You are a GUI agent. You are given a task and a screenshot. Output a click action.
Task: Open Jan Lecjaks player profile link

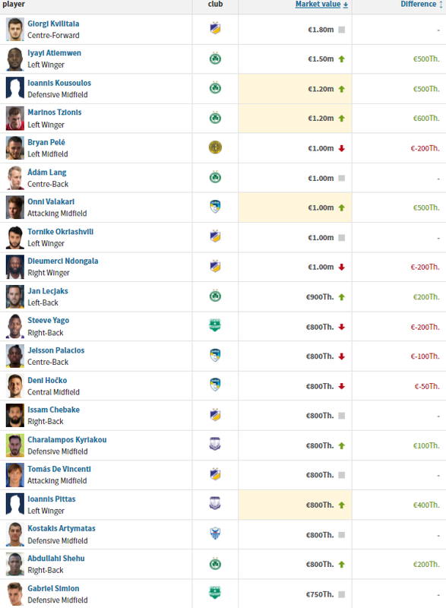48,291
